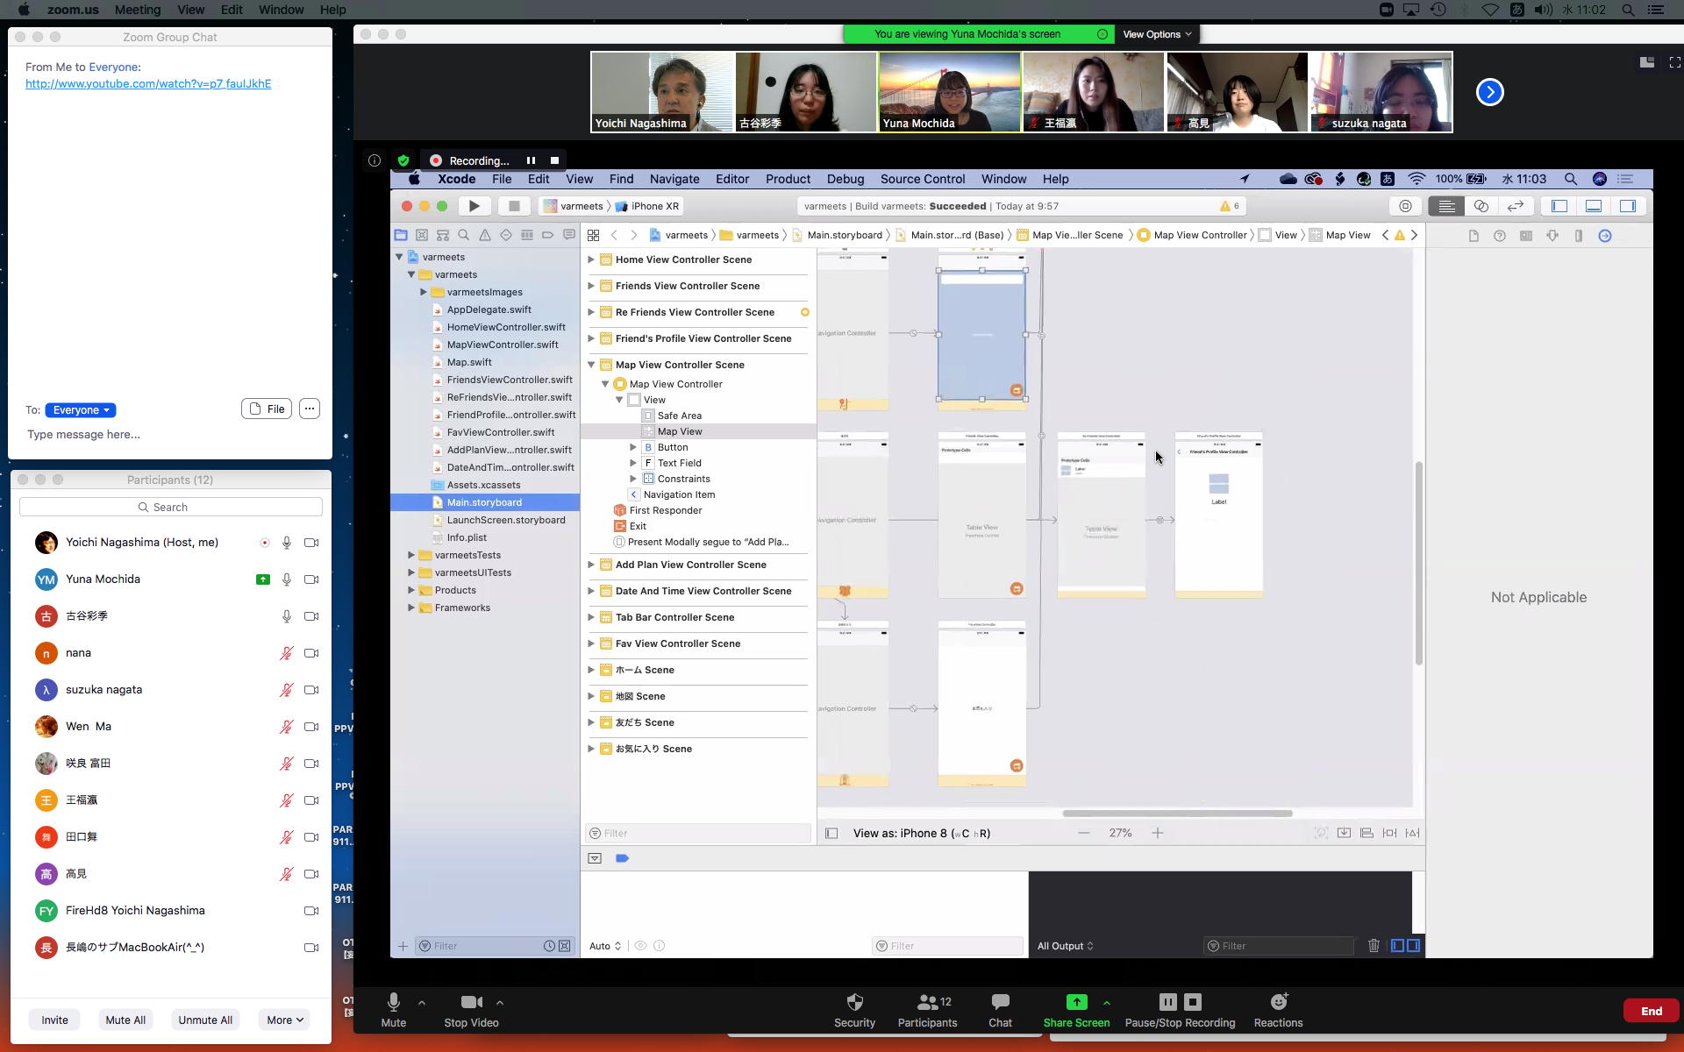The height and width of the screenshot is (1052, 1684).
Task: Open the Everyone recipient dropdown
Action: pyautogui.click(x=81, y=410)
